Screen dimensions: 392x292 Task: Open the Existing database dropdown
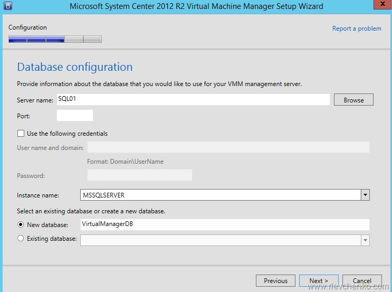pyautogui.click(x=365, y=240)
